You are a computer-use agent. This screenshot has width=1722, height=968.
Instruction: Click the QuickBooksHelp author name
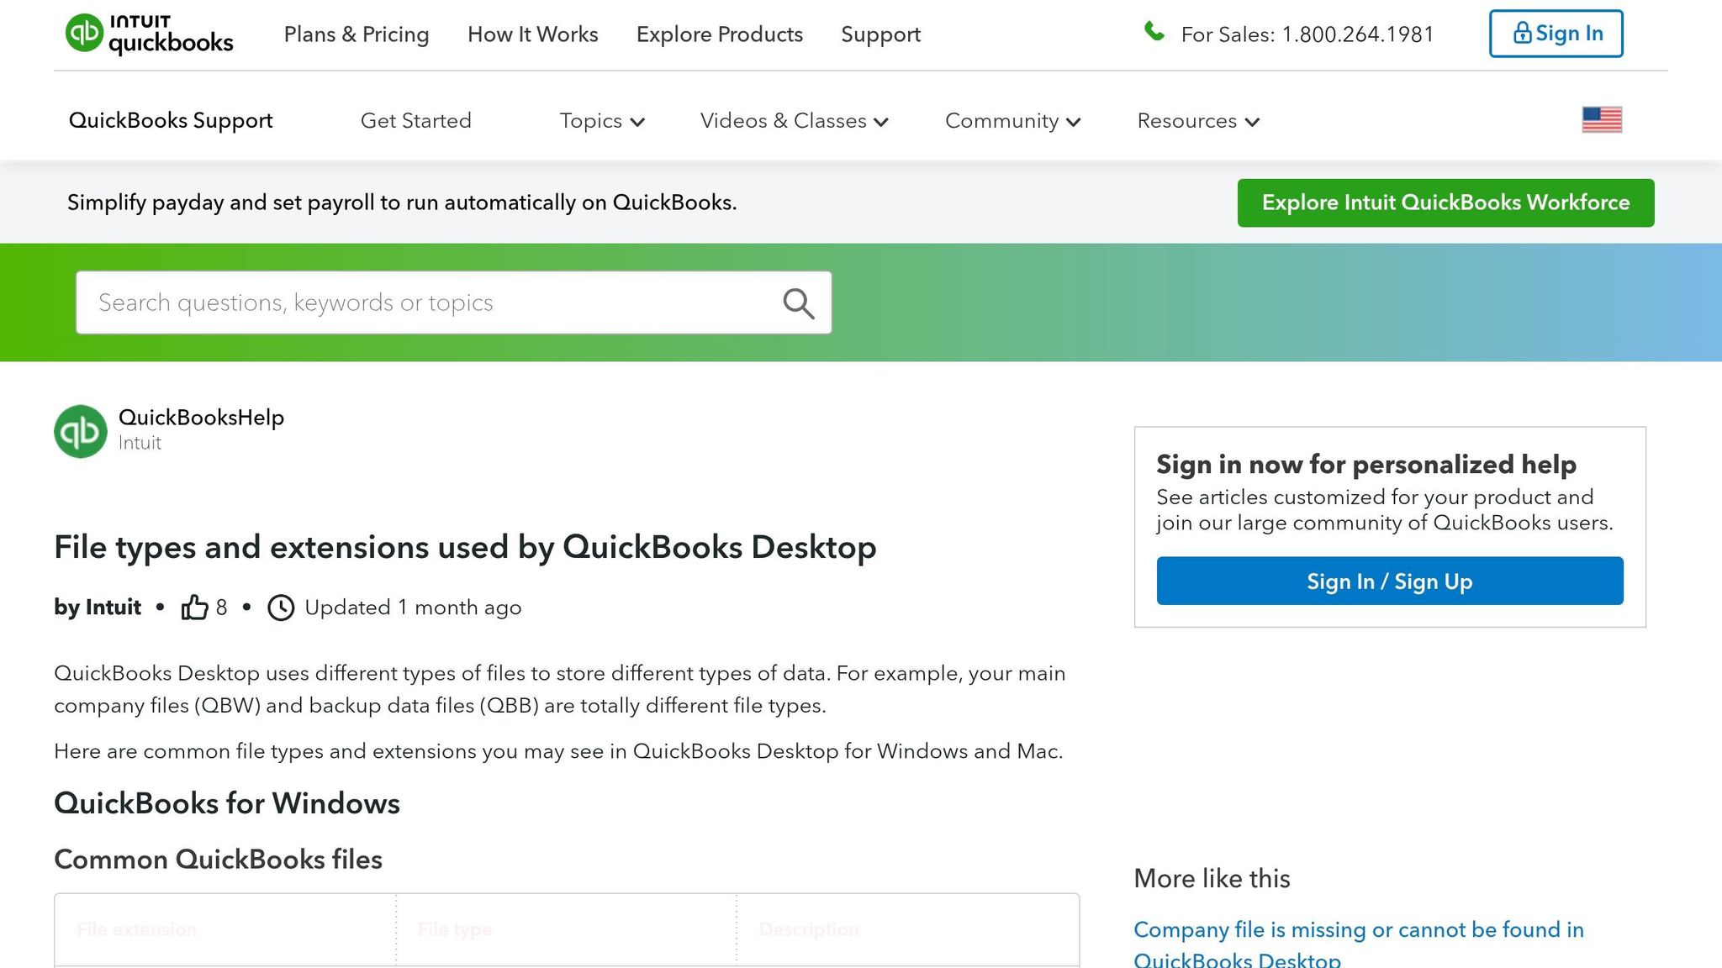[201, 418]
